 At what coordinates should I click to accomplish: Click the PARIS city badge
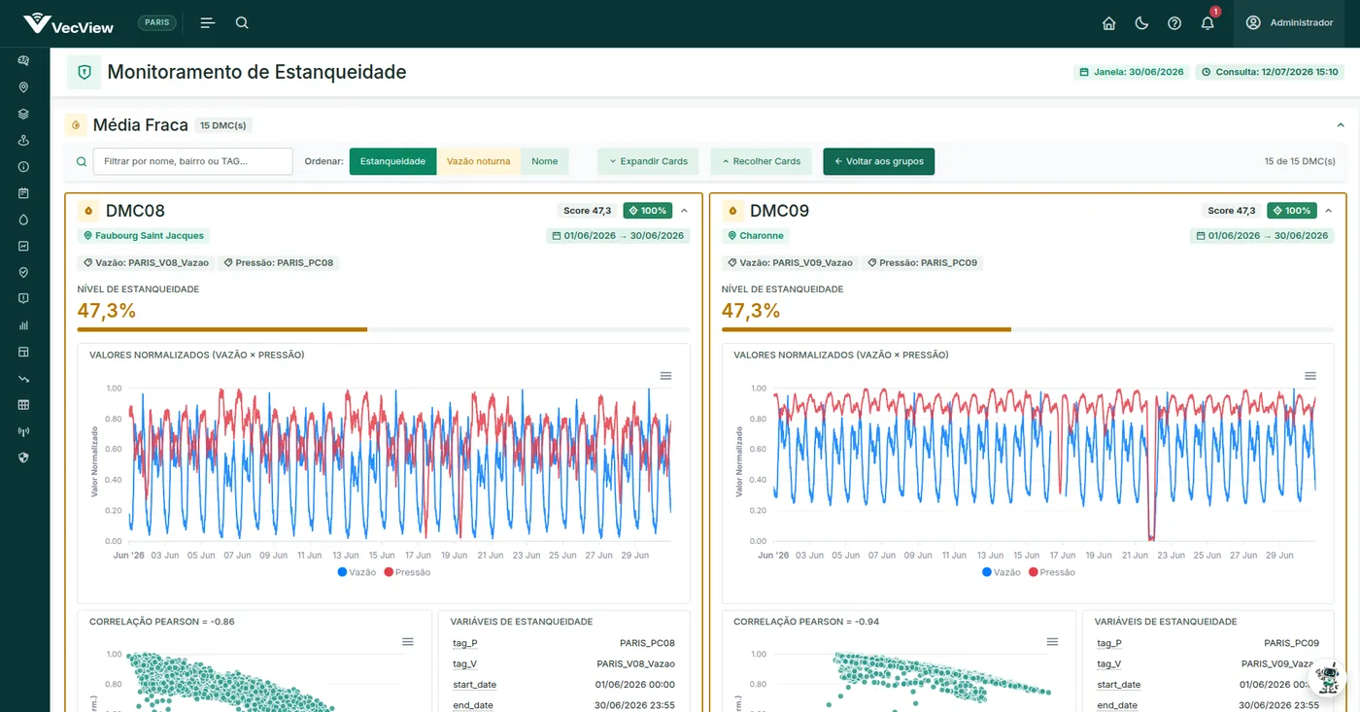click(157, 22)
